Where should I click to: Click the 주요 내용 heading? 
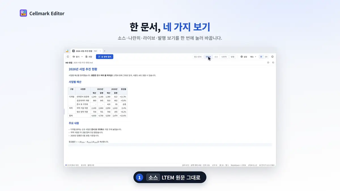pos(74,123)
